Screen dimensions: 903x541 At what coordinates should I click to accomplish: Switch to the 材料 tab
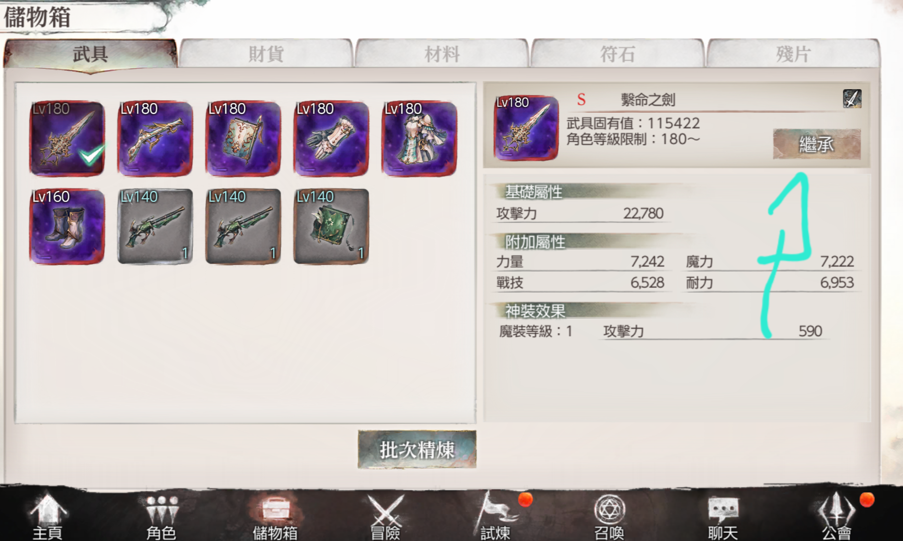coord(441,53)
